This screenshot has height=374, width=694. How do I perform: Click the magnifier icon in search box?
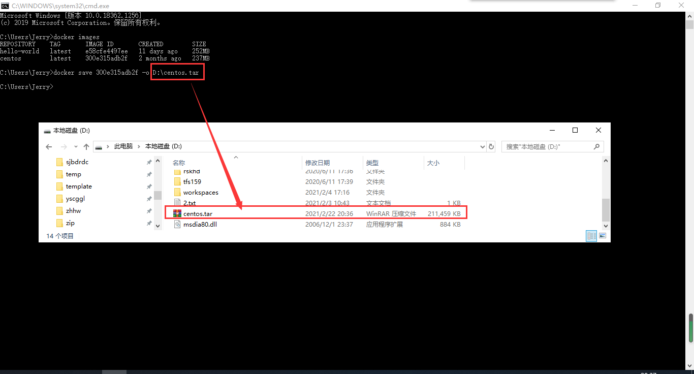(x=597, y=146)
